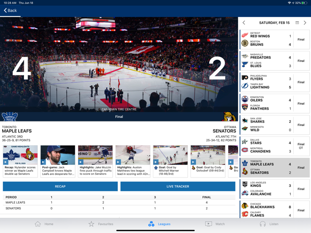Open the Stars vs Canadiens Final OT game

coord(275,146)
